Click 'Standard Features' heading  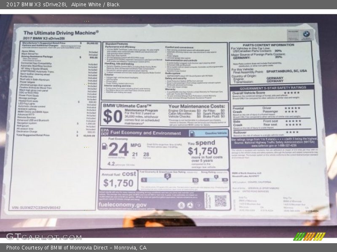tap(117, 44)
